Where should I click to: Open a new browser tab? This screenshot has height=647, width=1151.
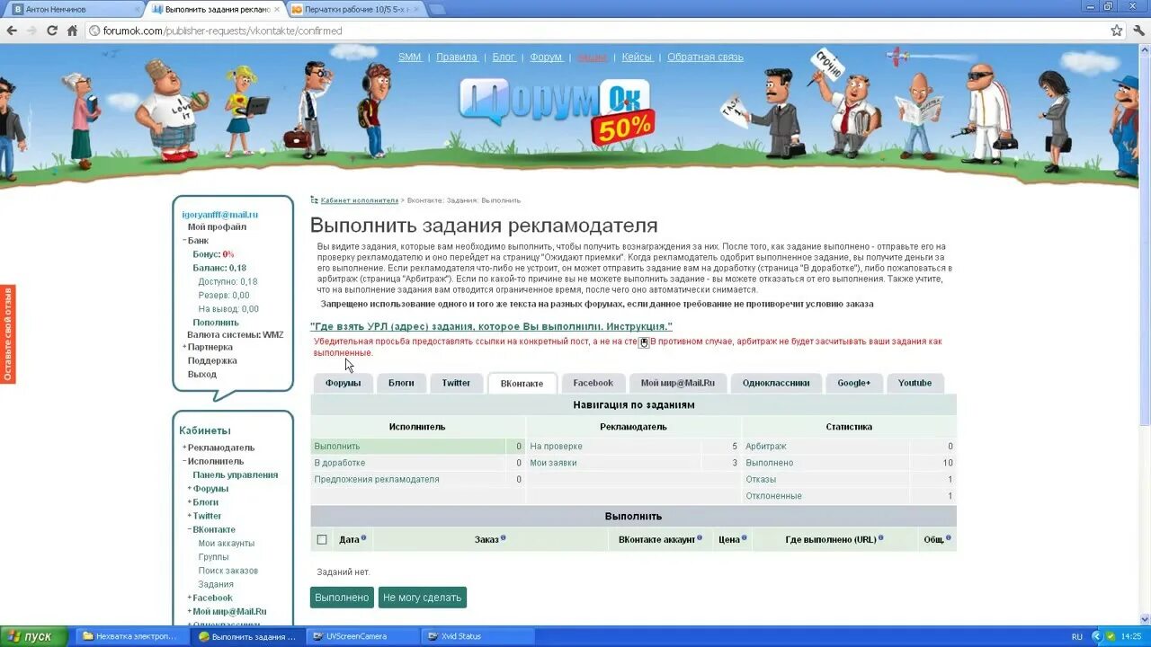[x=437, y=9]
